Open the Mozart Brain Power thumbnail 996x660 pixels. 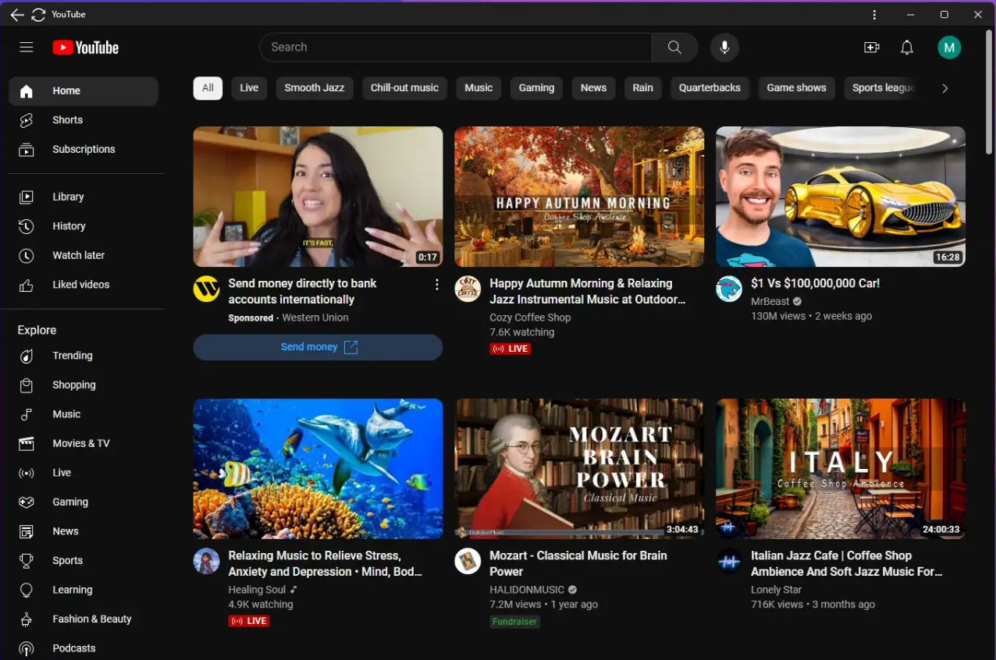click(x=579, y=469)
